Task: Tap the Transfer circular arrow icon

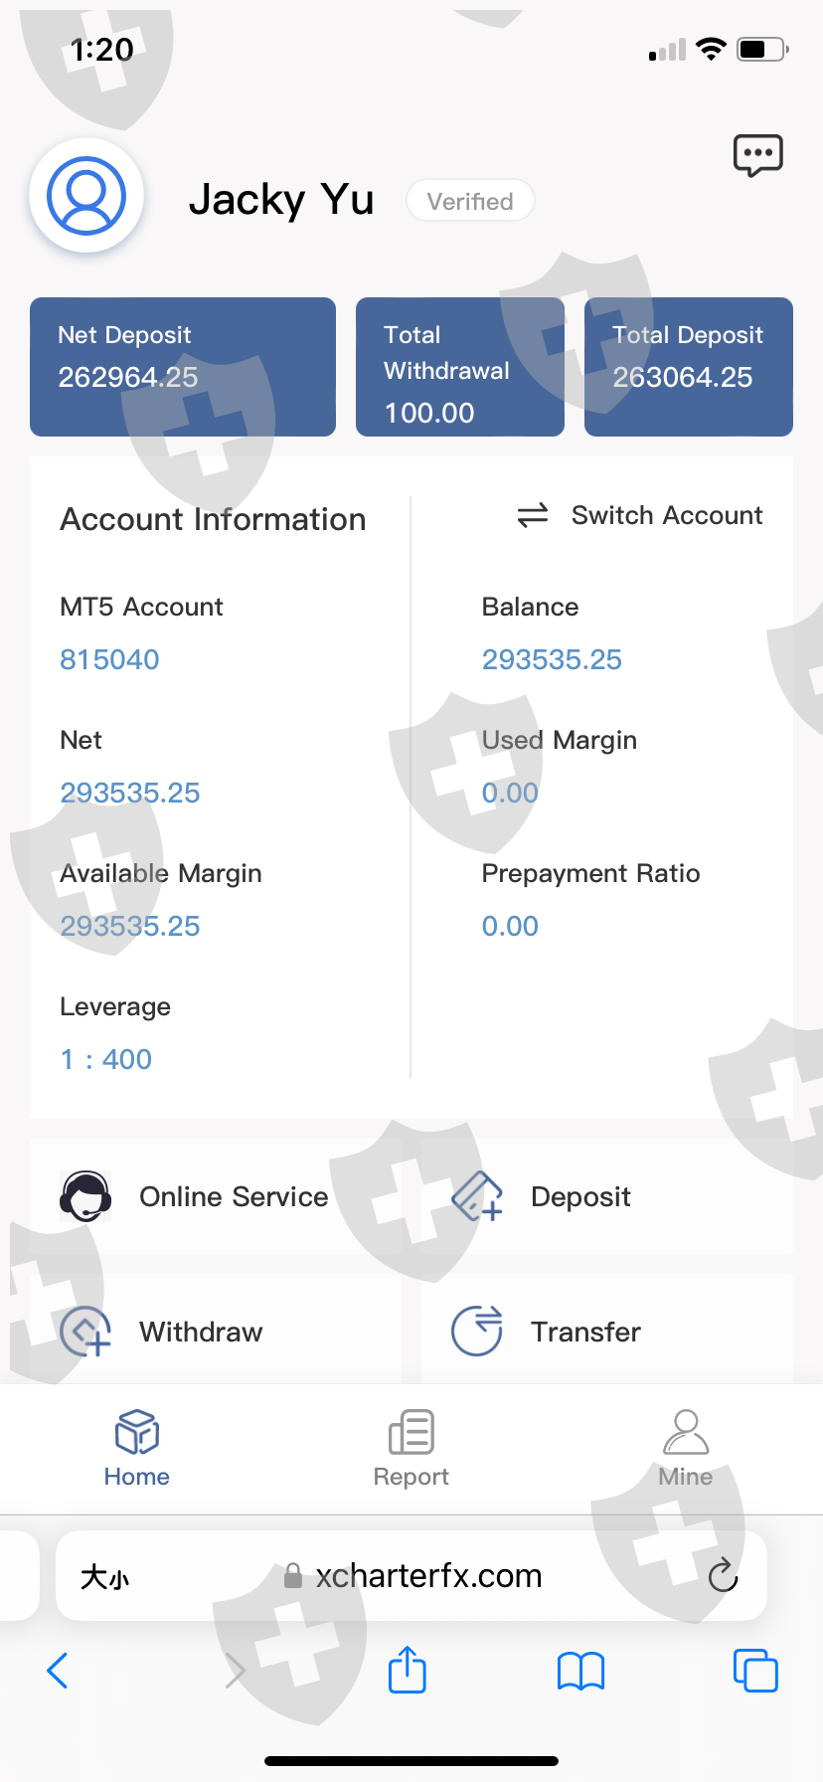Action: 477,1331
